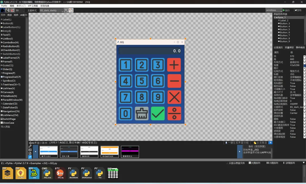Open dropdown arrow for 有标题栏 property
The height and width of the screenshot is (184, 306).
(x=304, y=83)
